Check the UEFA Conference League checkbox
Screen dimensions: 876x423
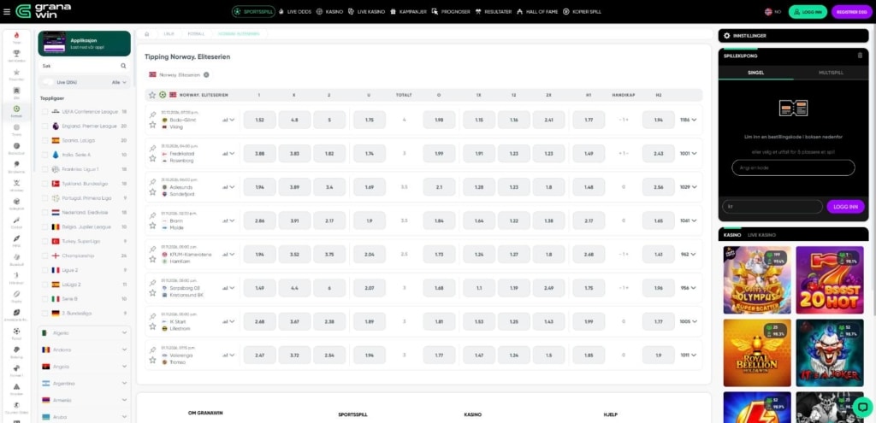point(45,112)
